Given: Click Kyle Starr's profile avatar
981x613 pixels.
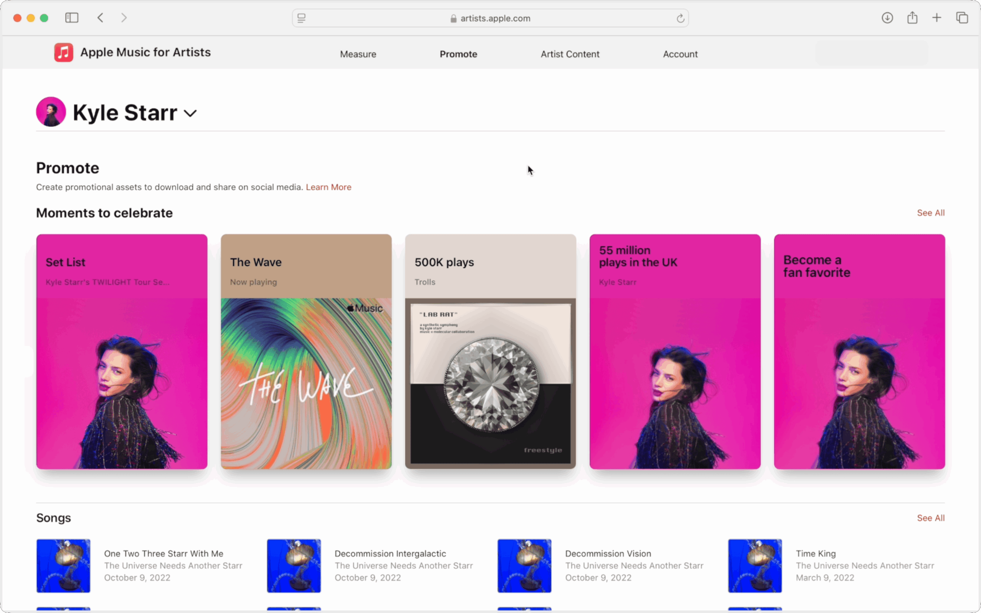Looking at the screenshot, I should (x=51, y=112).
